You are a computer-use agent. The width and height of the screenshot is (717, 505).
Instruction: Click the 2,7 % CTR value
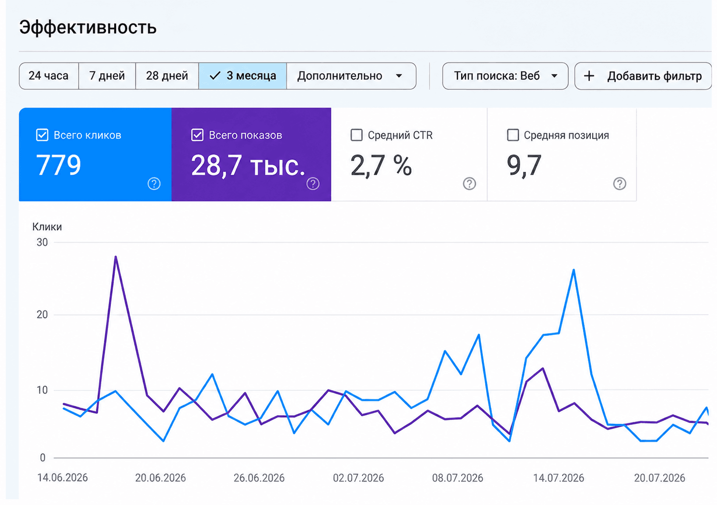point(381,166)
